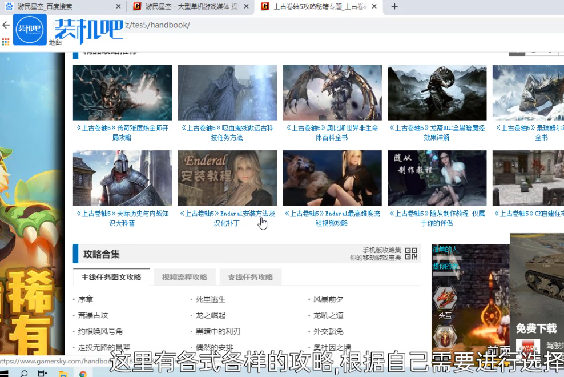Open File Explorer from the taskbar
This screenshot has height=377, width=564.
[63, 374]
